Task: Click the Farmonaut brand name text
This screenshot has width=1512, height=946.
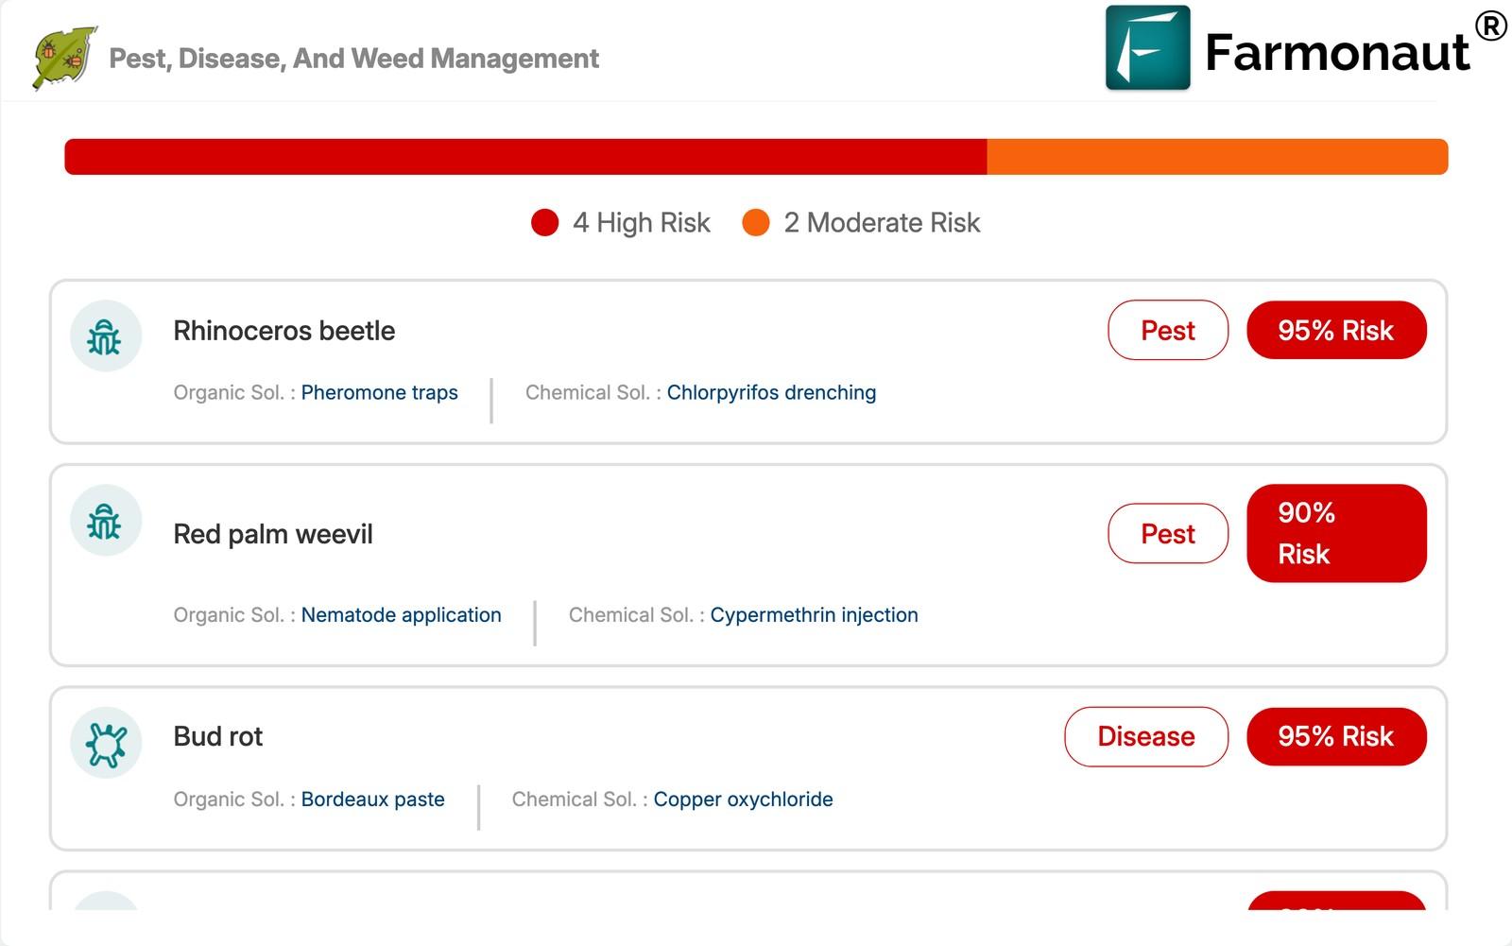Action: point(1337,51)
